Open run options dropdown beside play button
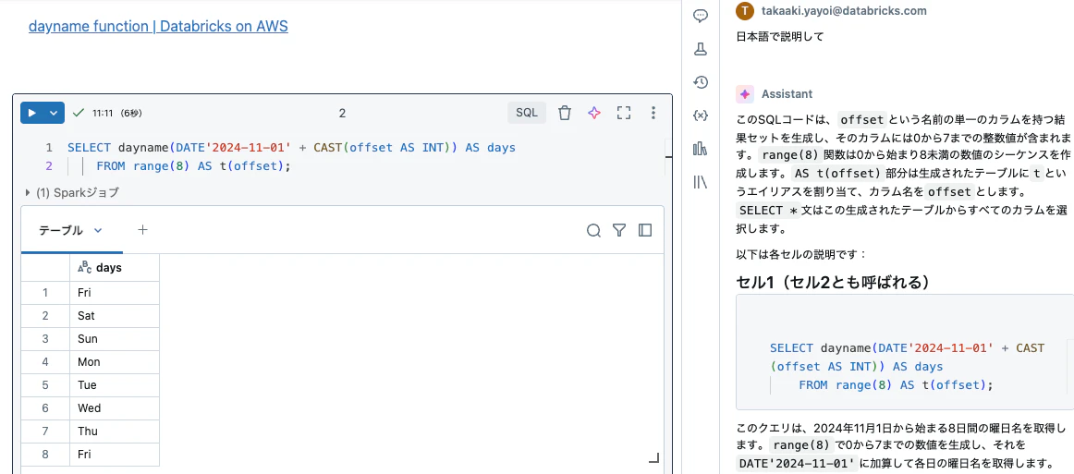Viewport: 1074px width, 474px height. tap(55, 113)
